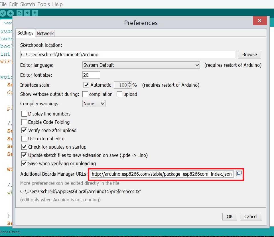Click the Verify sketch checkmark icon
This screenshot has height=237, width=274.
(x=3, y=13)
